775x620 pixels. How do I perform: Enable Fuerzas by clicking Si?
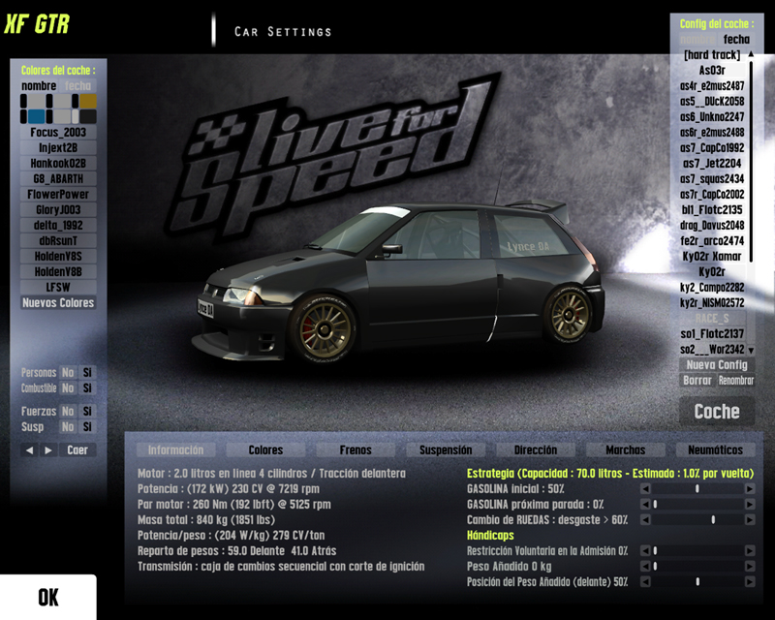coord(87,412)
